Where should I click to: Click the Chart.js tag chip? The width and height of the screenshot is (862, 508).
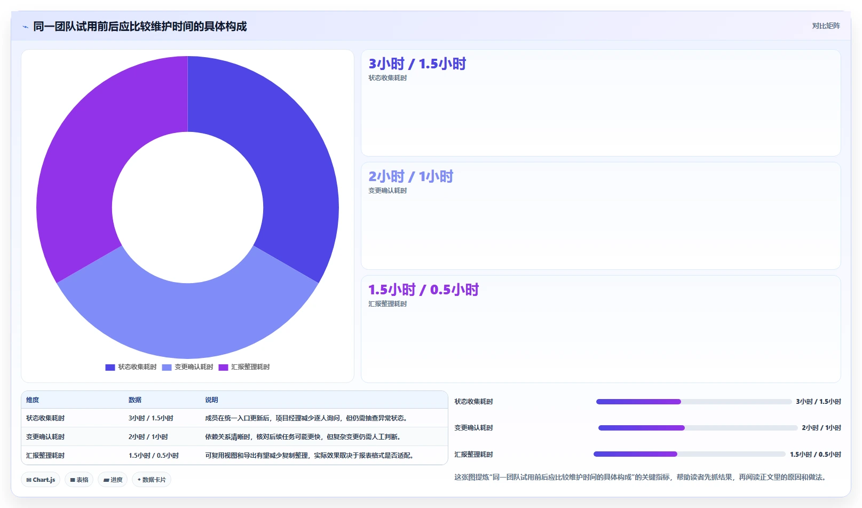click(x=41, y=480)
